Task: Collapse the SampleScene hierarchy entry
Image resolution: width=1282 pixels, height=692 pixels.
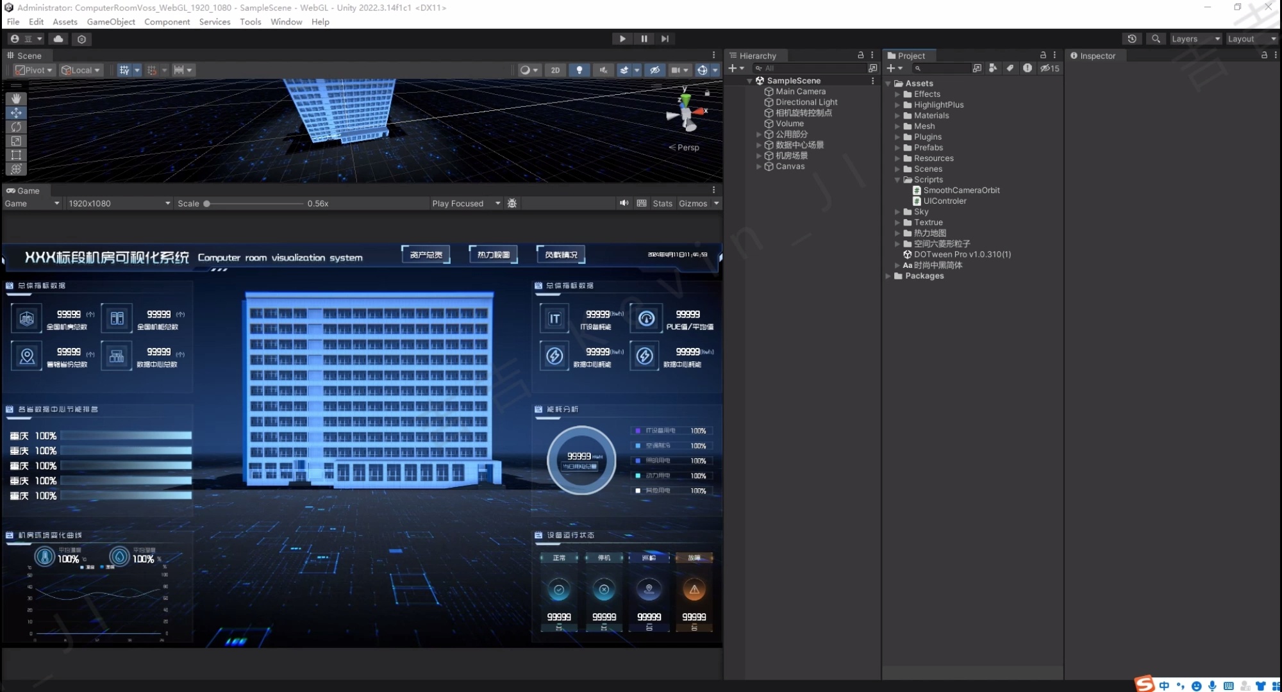Action: coord(750,81)
